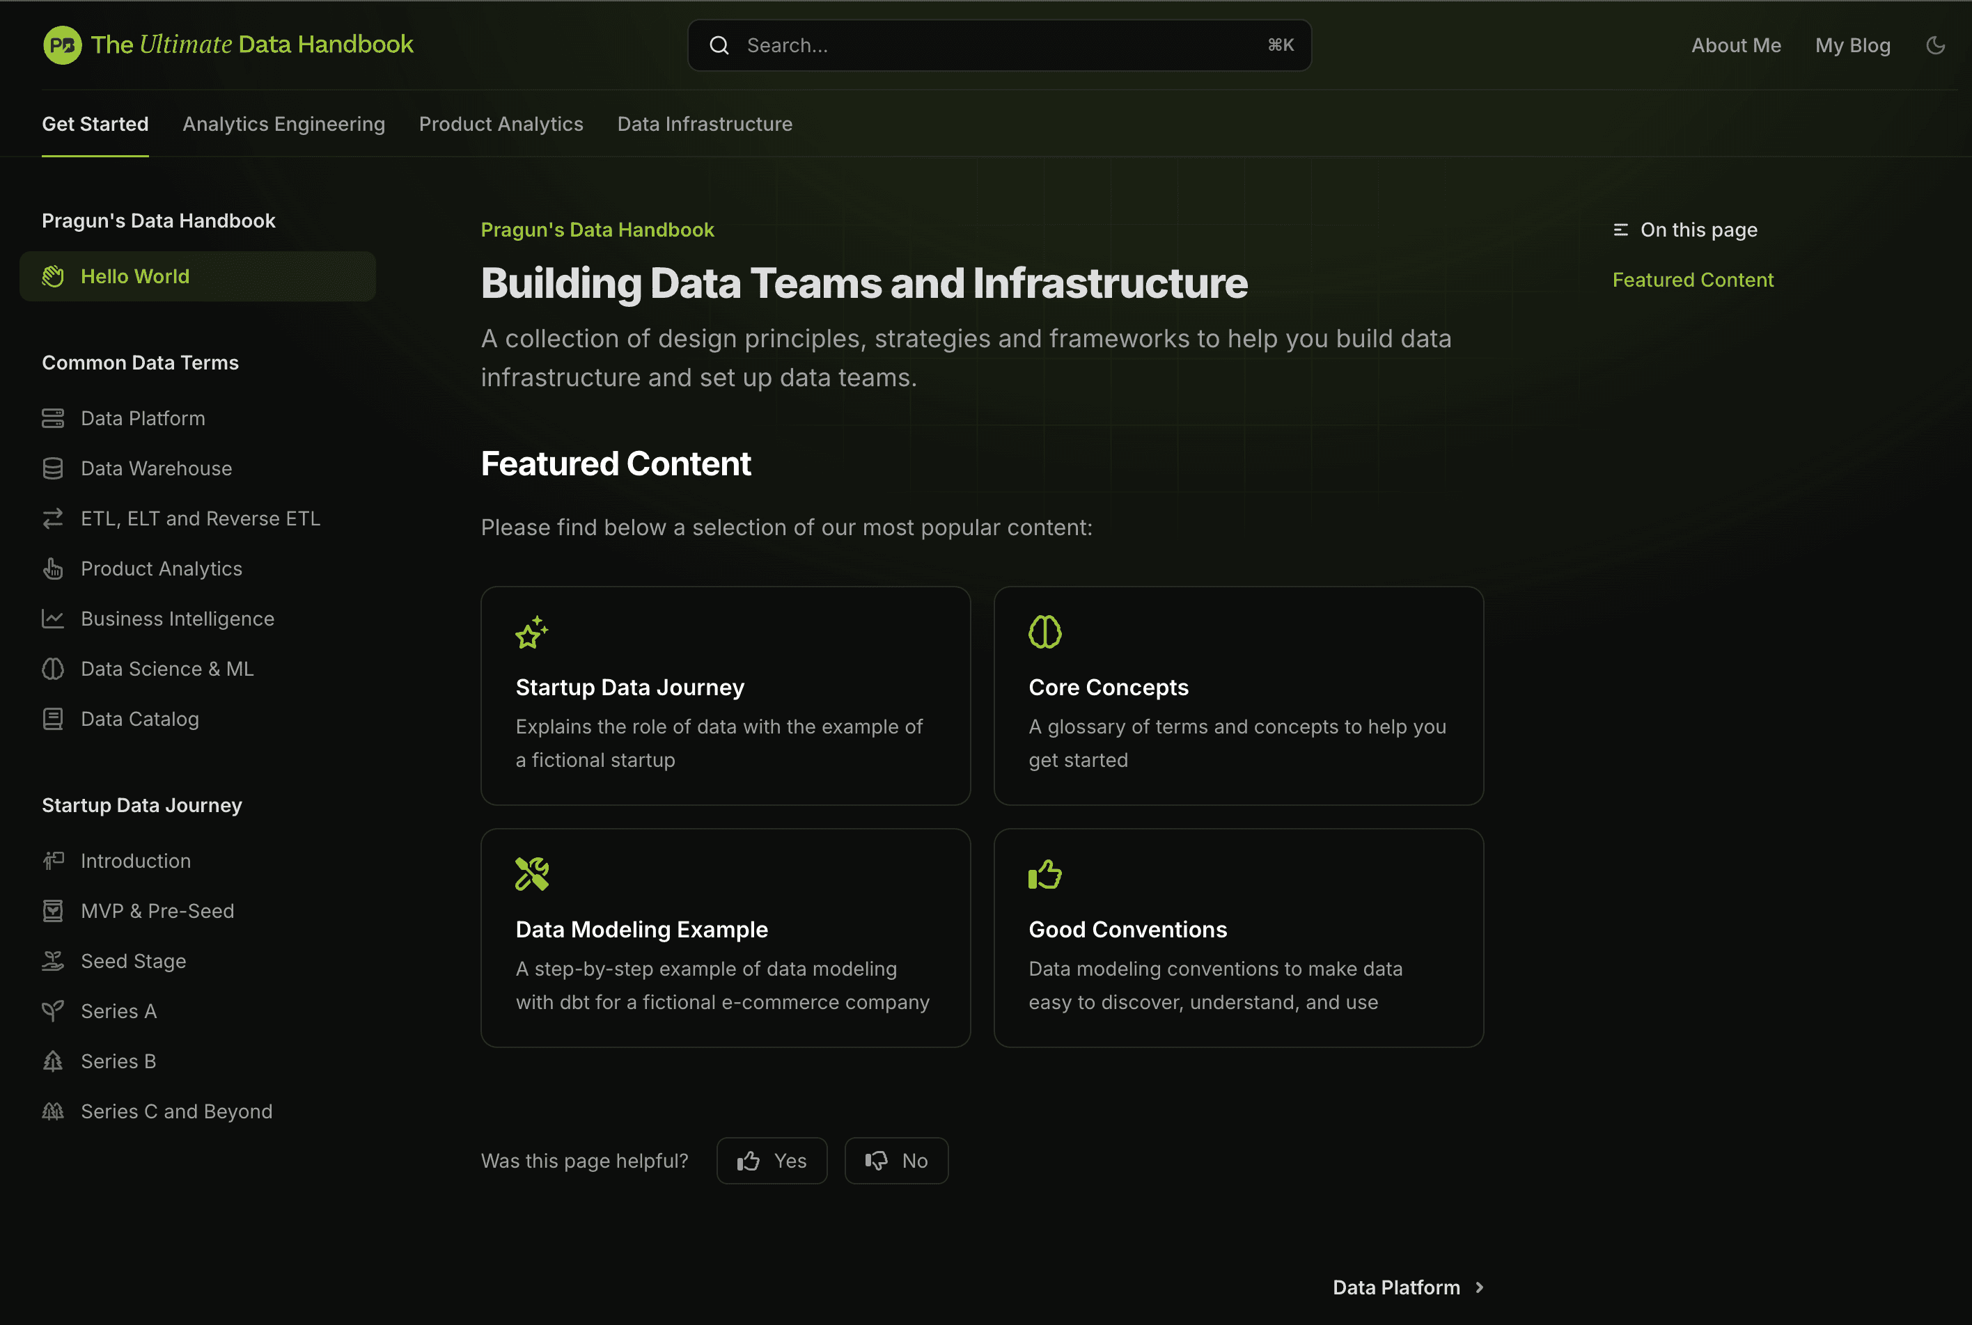Toggle dark mode moon icon
Screen dimensions: 1972x1325
pos(1935,46)
